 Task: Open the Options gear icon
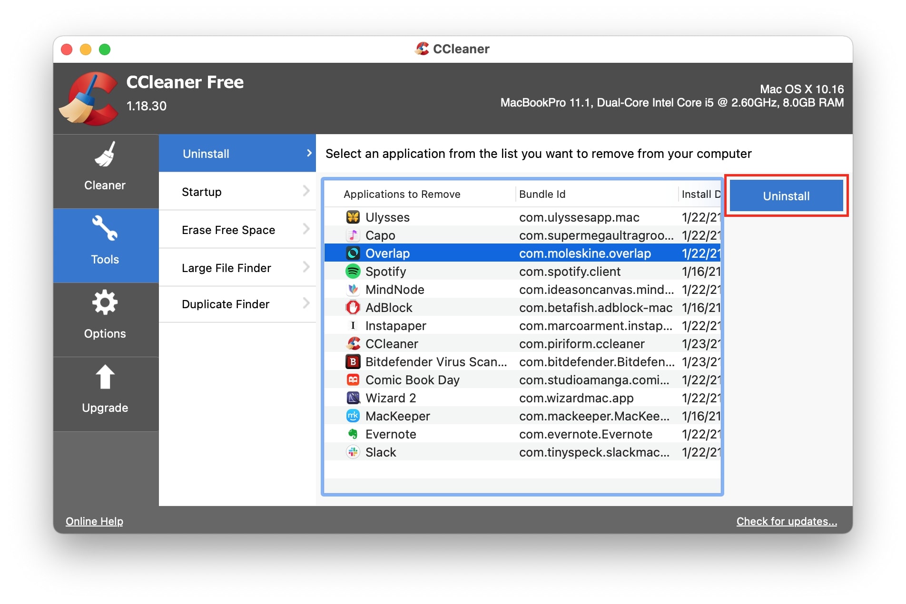[105, 302]
